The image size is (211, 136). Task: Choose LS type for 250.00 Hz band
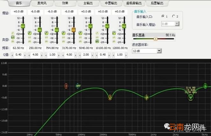(x=30, y=37)
